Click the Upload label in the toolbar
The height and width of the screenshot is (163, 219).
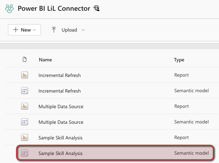69,30
